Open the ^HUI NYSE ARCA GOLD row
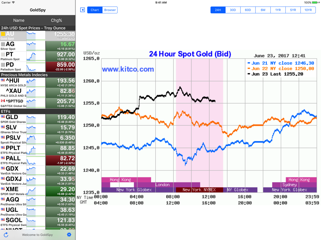This screenshot has height=240, width=321. click(x=38, y=83)
